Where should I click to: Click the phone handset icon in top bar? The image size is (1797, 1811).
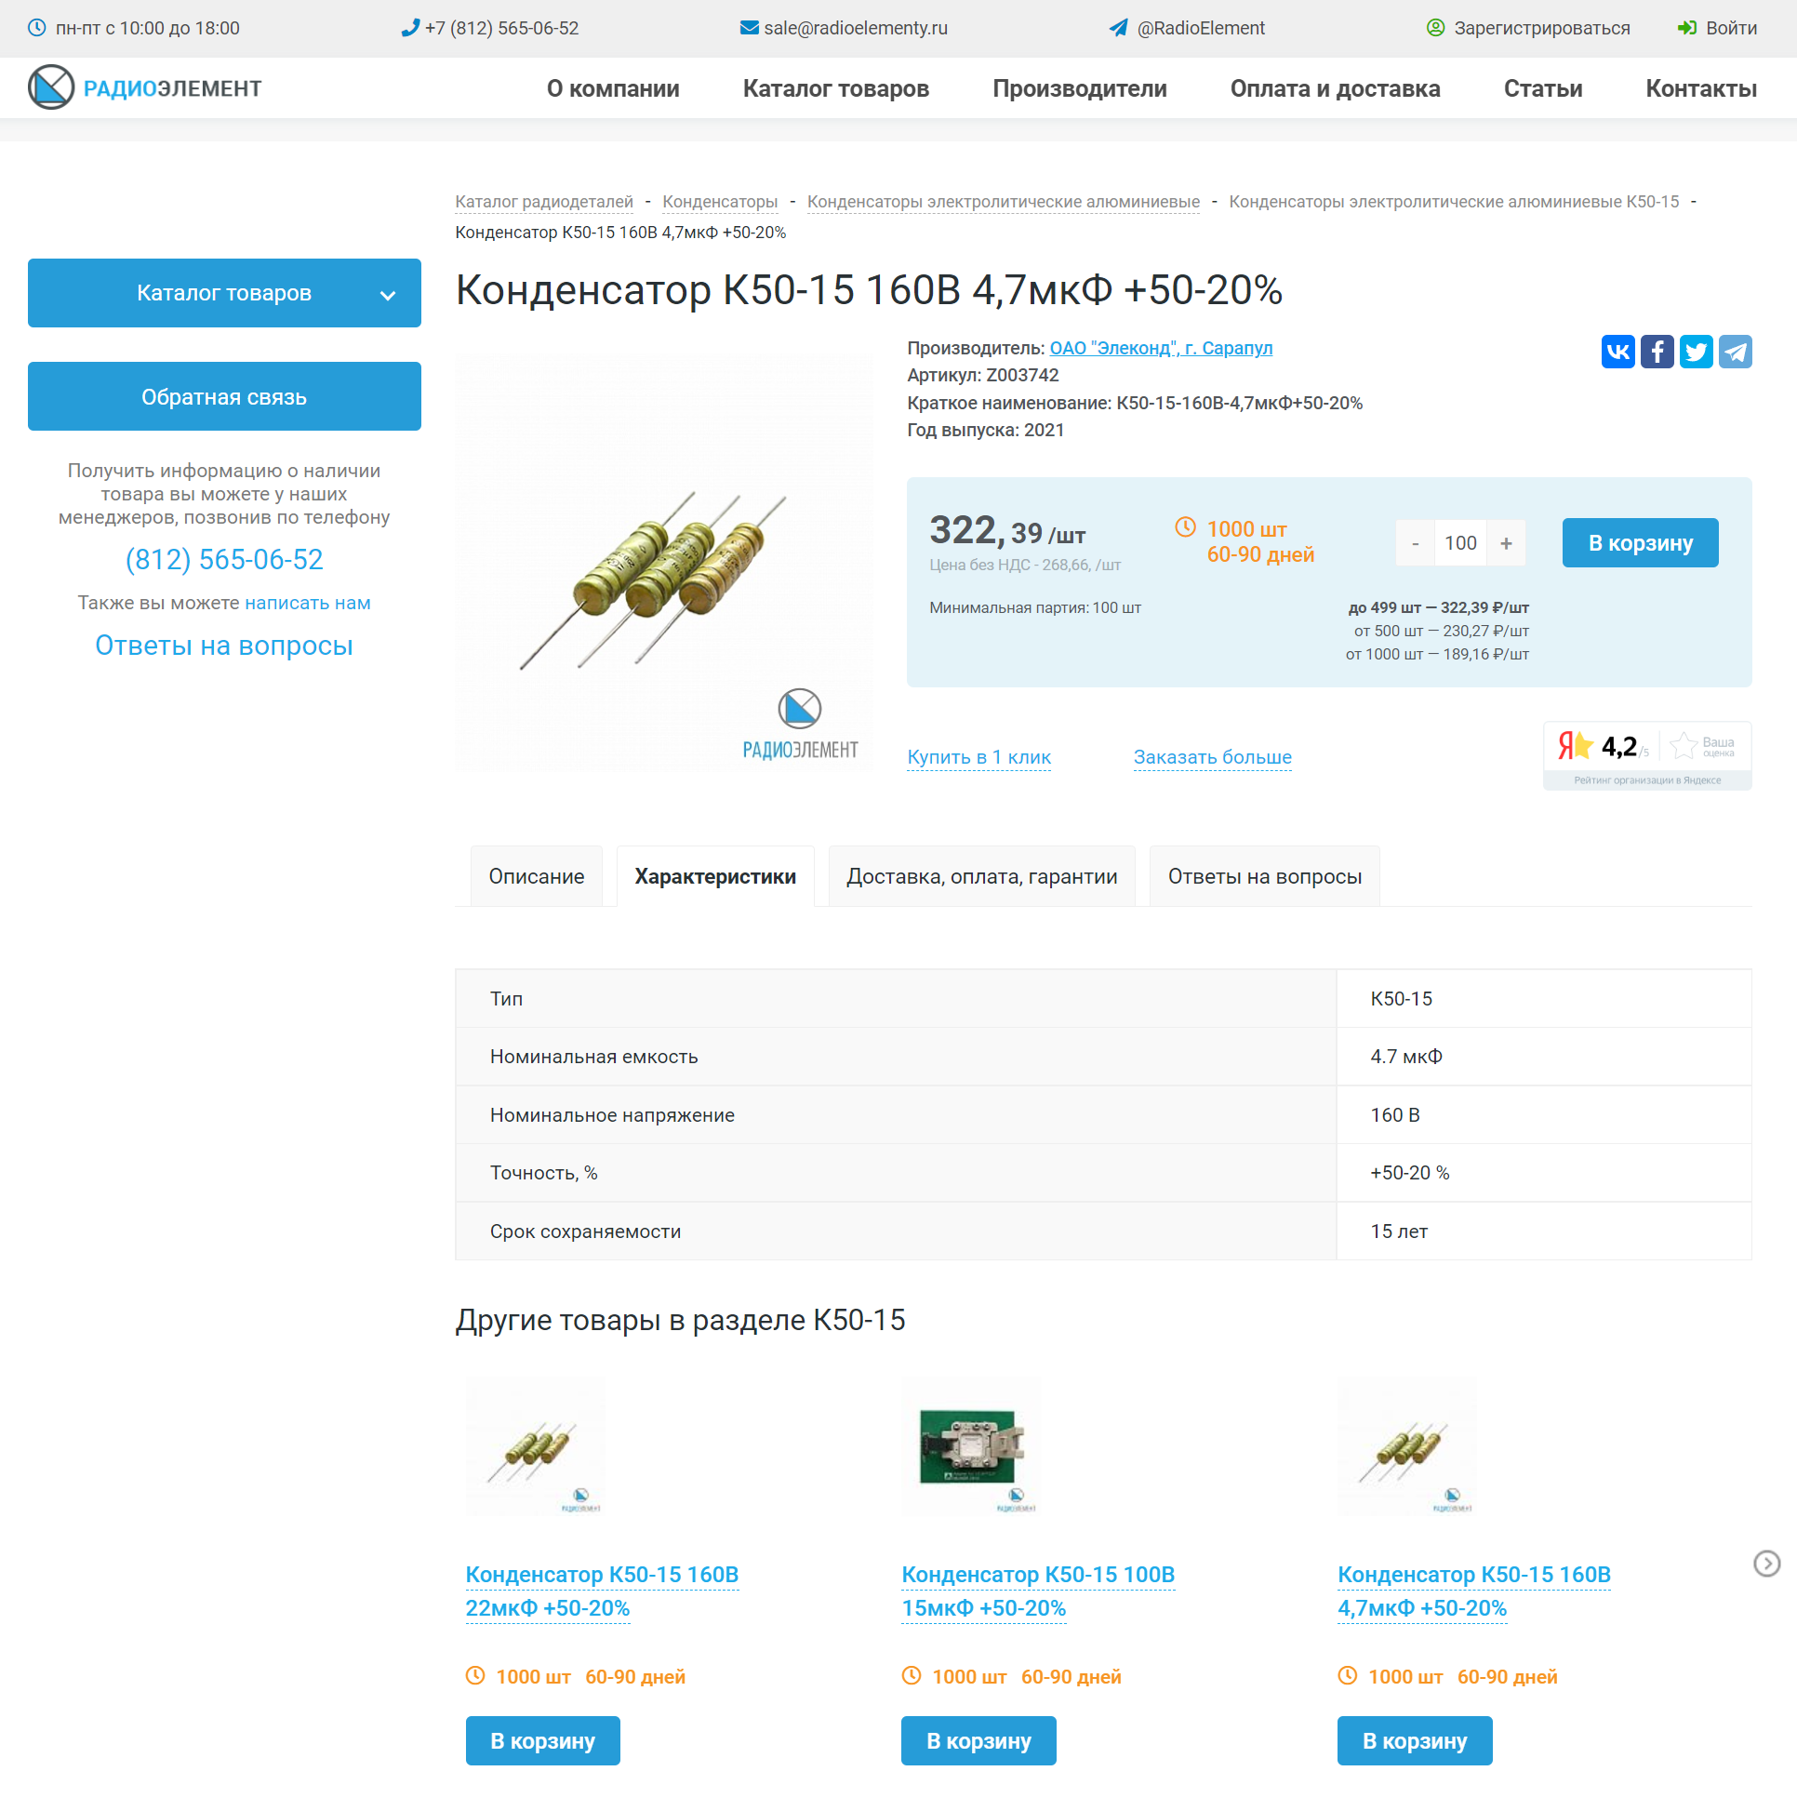point(409,28)
